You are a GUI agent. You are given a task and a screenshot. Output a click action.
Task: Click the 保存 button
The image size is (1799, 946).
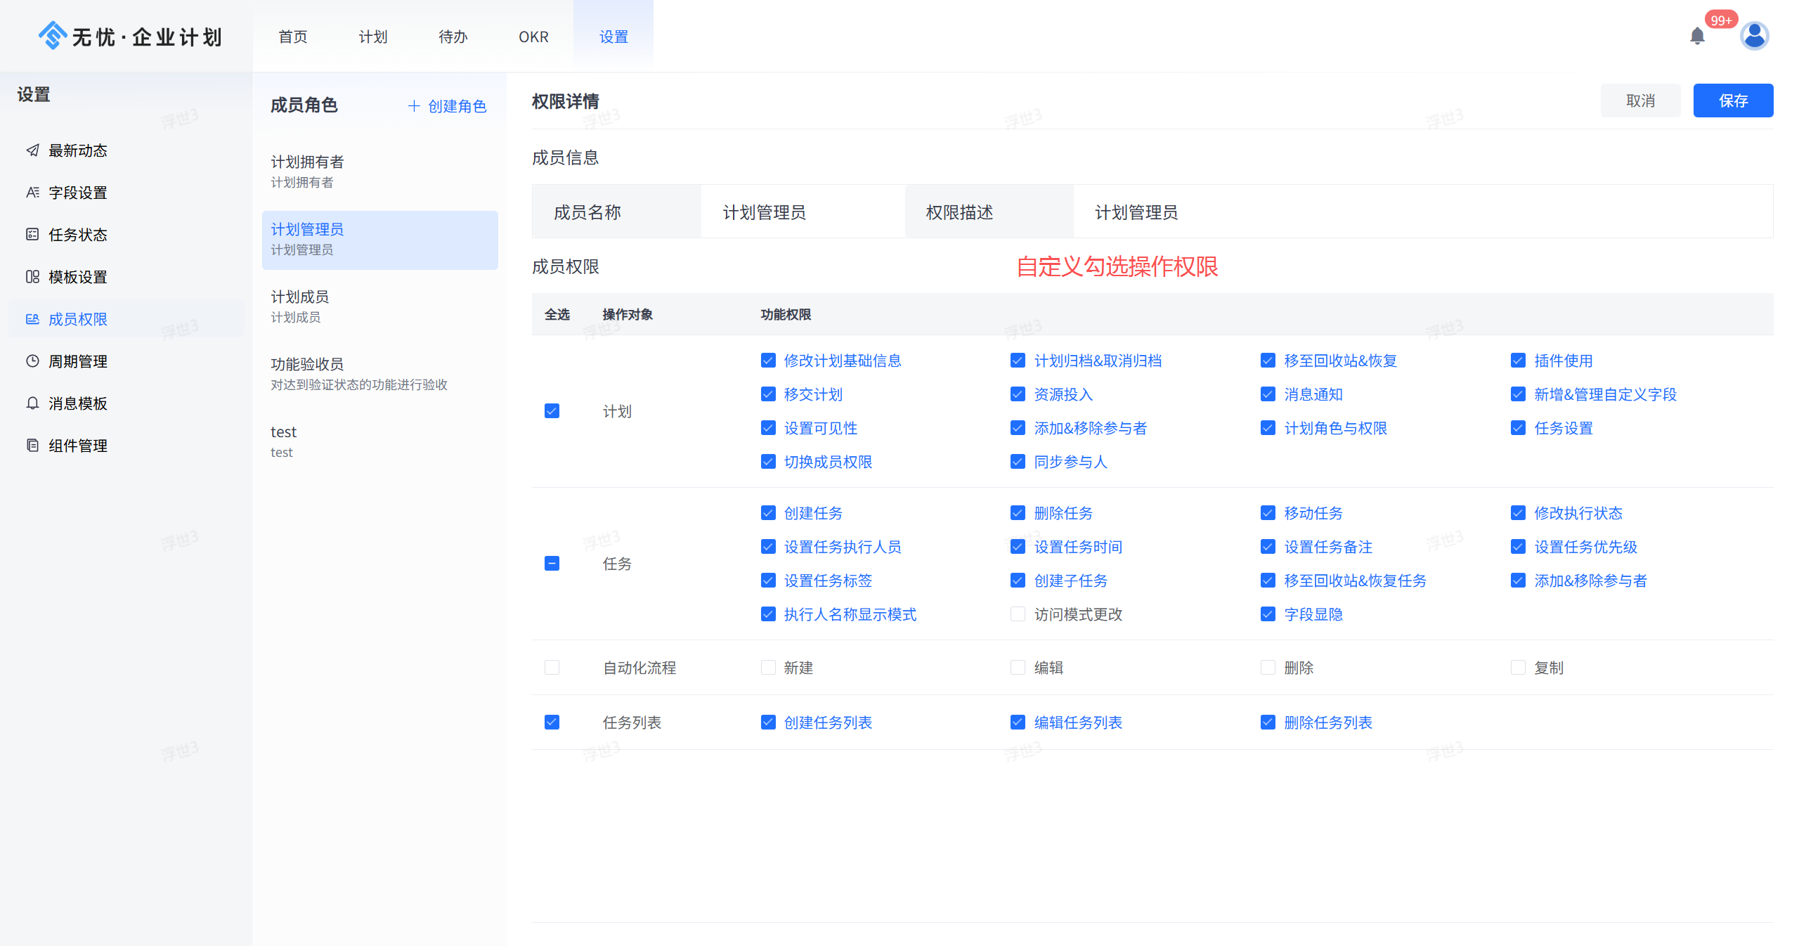pyautogui.click(x=1732, y=101)
